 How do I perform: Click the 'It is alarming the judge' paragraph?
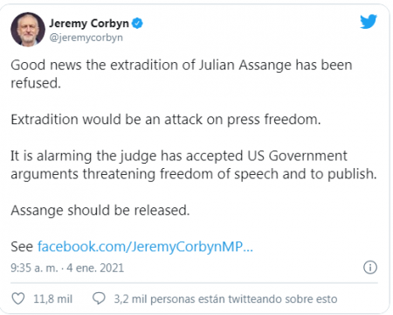pos(194,164)
